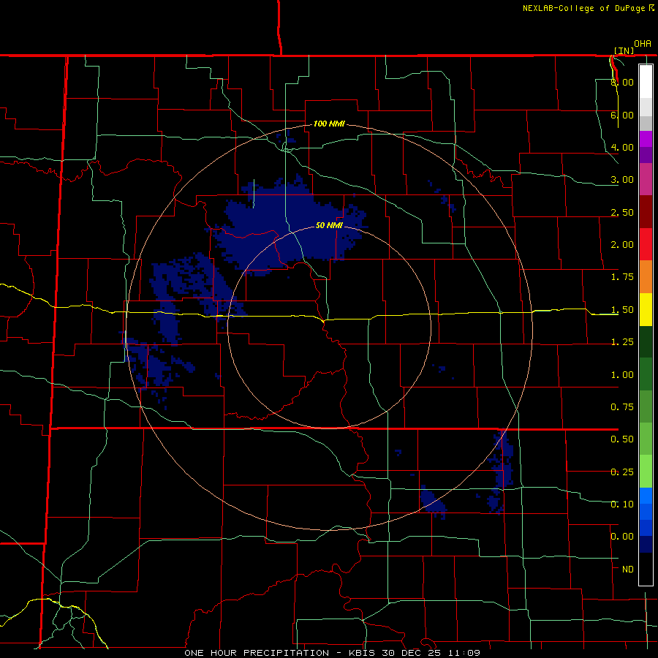Viewport: 658px width, 658px height.
Task: Select the bright magenta legend swatch
Action: click(x=646, y=139)
